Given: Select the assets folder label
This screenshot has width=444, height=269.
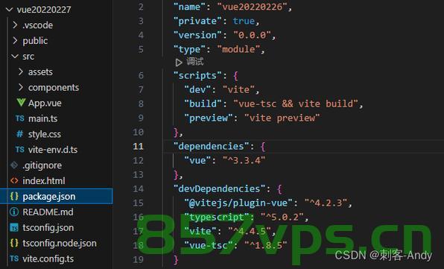Looking at the screenshot, I should point(40,72).
